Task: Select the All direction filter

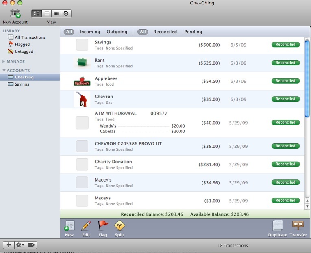Action: 69,32
